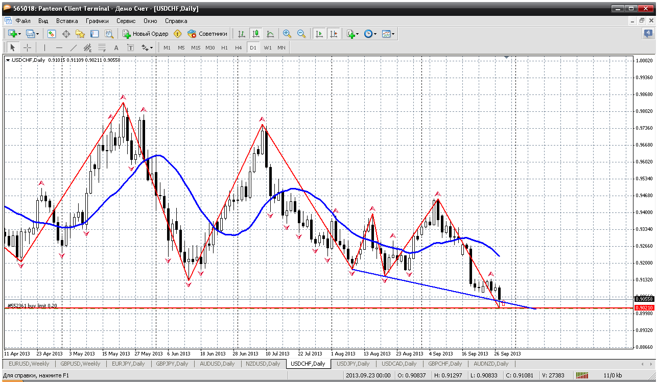Enable candlestick chart display
658x382 pixels.
[255, 34]
